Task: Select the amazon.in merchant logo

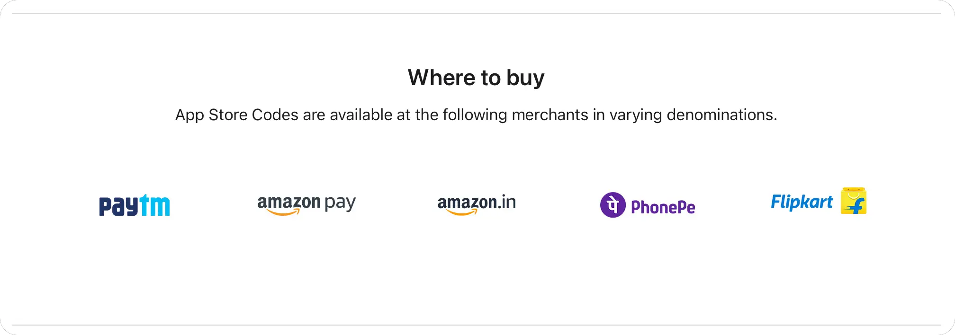Action: click(x=477, y=205)
